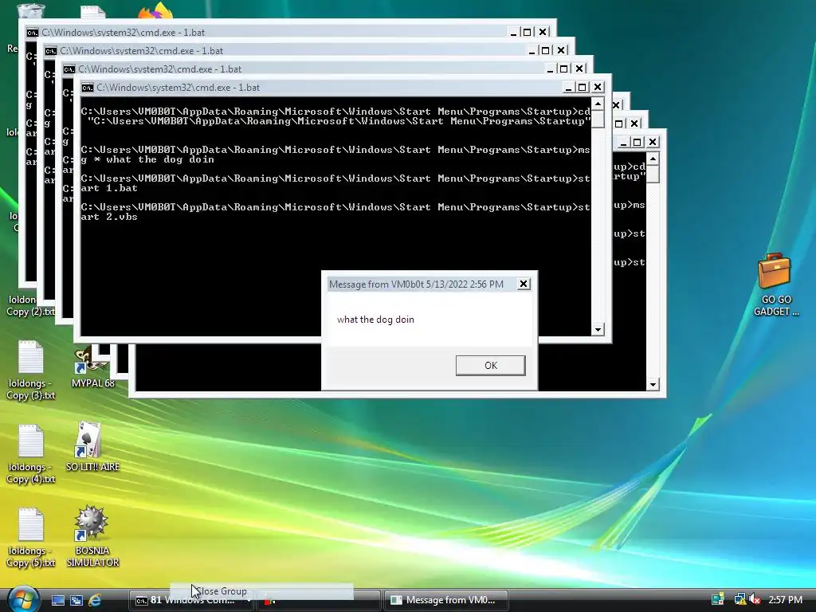This screenshot has height=612, width=816.
Task: Click the front cmd window's title bar icon
Action: point(88,88)
